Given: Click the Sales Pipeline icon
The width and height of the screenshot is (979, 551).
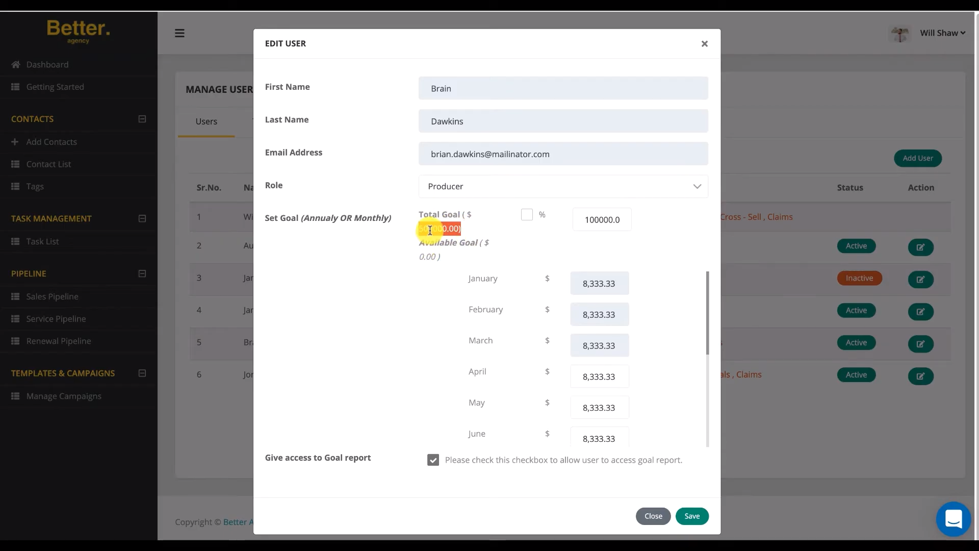Looking at the screenshot, I should (x=16, y=296).
